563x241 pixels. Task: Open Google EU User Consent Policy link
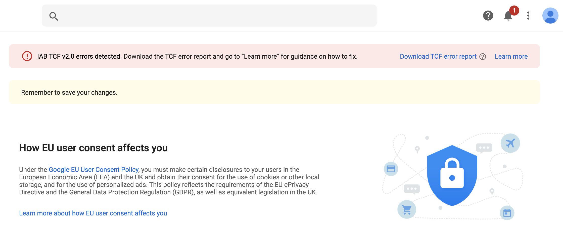pyautogui.click(x=93, y=170)
